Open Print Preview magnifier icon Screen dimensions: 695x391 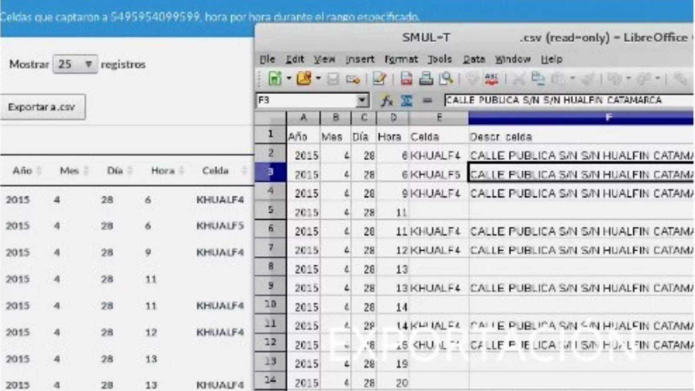pyautogui.click(x=446, y=79)
